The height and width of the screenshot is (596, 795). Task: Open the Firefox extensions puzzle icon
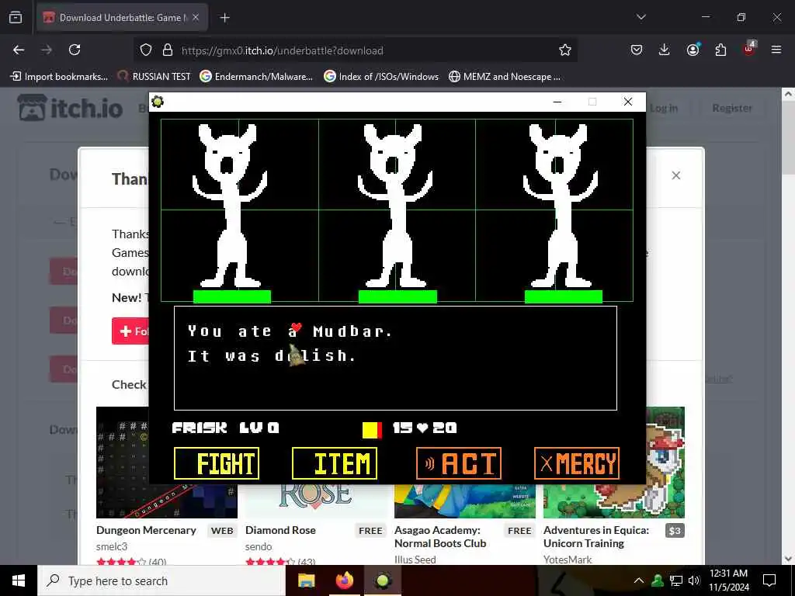[720, 50]
